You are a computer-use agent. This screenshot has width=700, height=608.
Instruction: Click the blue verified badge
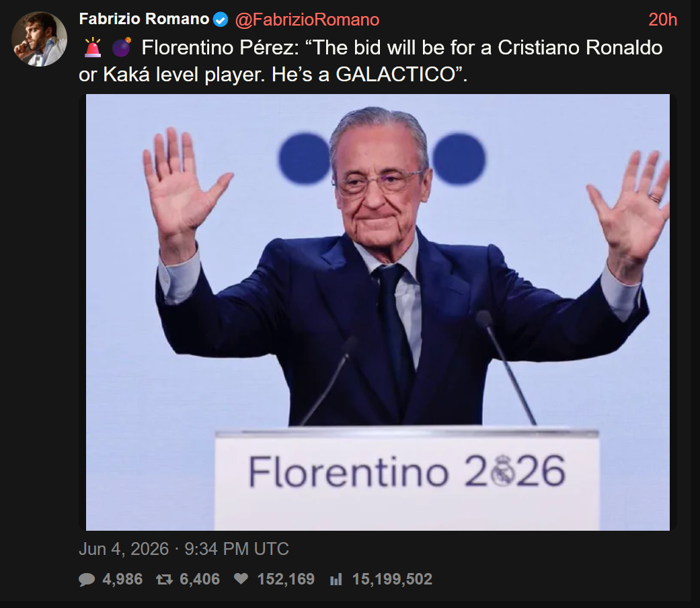(221, 19)
